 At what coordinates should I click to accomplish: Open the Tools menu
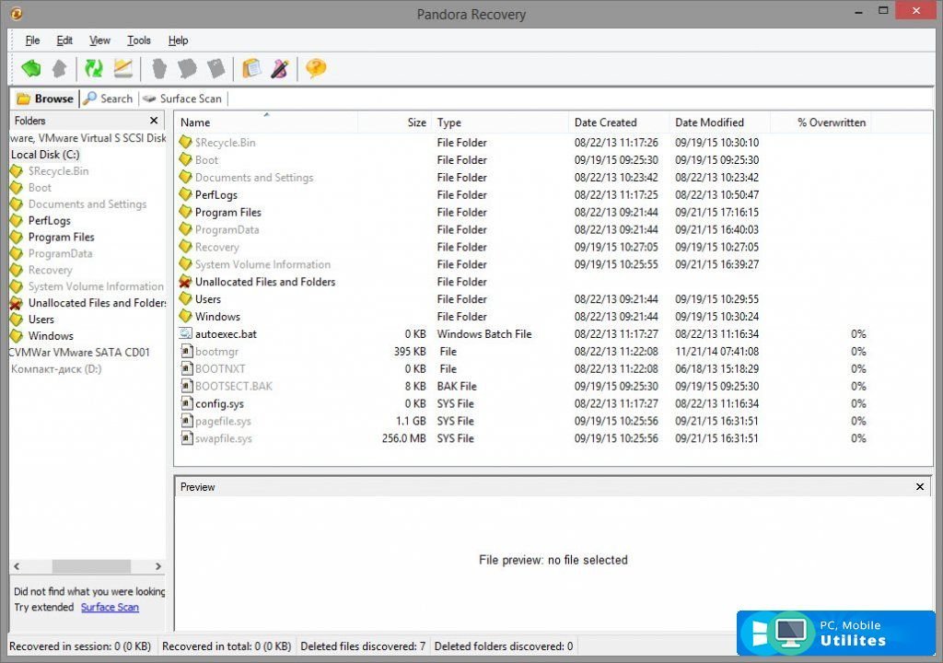point(139,41)
